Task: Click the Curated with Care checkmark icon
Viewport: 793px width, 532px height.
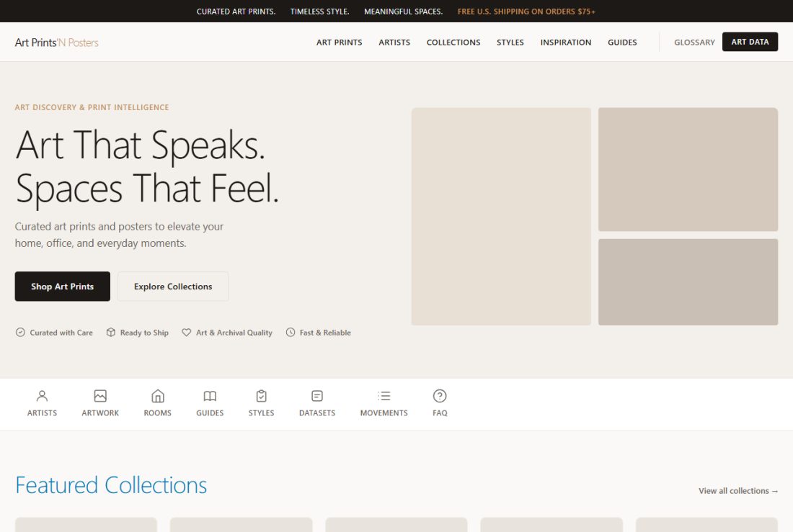Action: point(20,333)
